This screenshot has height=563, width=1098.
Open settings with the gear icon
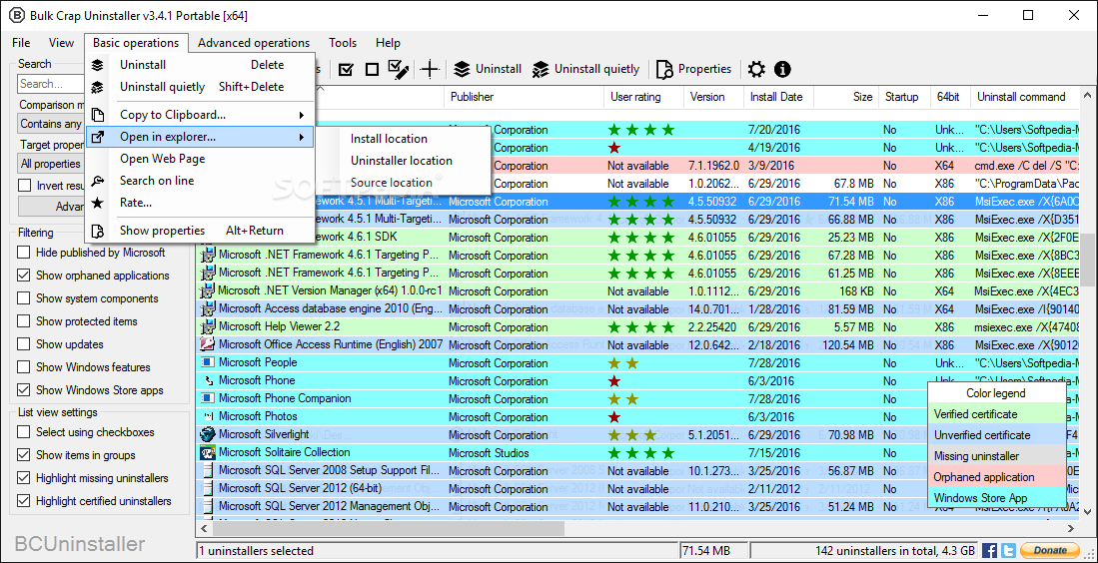[x=756, y=69]
